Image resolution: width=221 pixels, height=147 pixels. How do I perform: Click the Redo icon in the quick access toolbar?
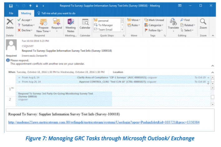24,6
